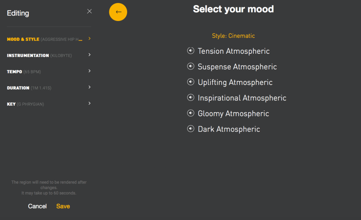Select the Tension Atmospheric mood

pyautogui.click(x=234, y=51)
